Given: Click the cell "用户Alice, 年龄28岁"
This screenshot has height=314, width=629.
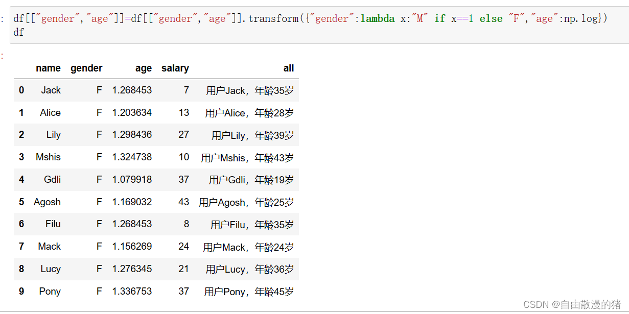Looking at the screenshot, I should pos(250,113).
